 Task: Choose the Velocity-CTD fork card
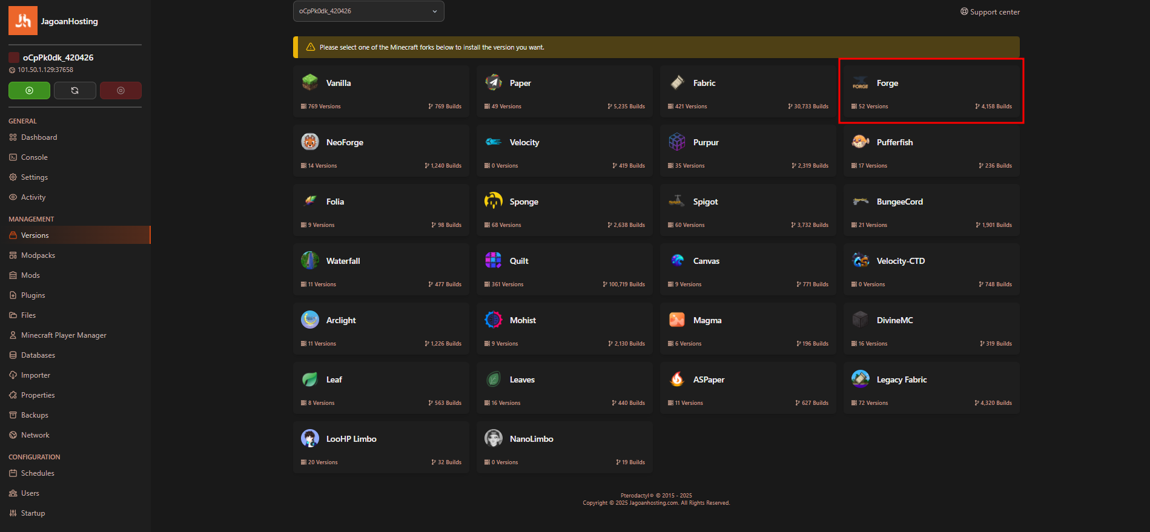[x=931, y=269]
